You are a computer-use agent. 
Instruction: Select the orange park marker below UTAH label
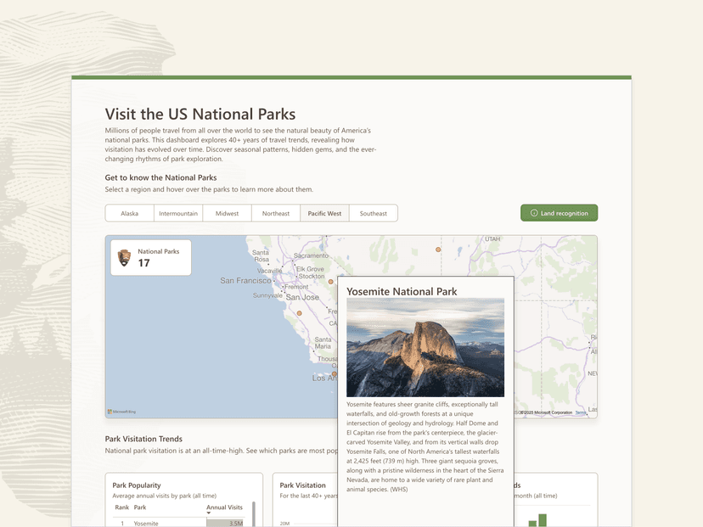[x=438, y=249]
